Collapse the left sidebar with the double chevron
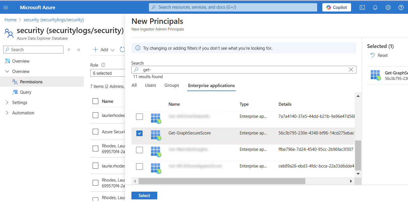The image size is (408, 206). click(x=78, y=50)
